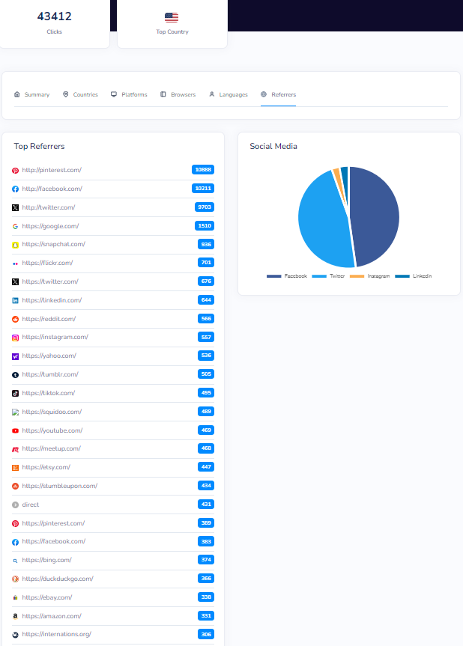Click the https://tiktok.com/ row text

coord(49,393)
